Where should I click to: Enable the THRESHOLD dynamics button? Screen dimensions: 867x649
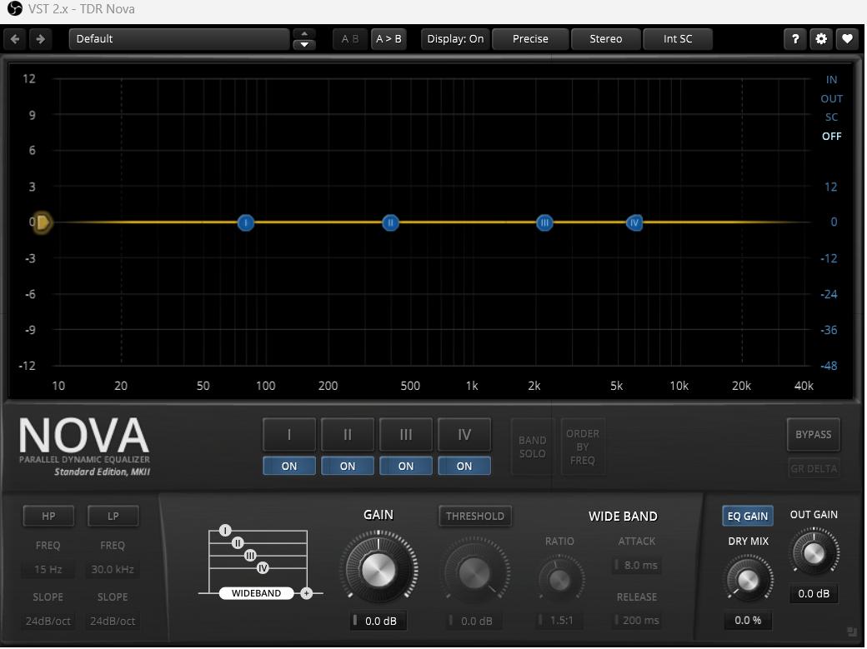pos(475,516)
